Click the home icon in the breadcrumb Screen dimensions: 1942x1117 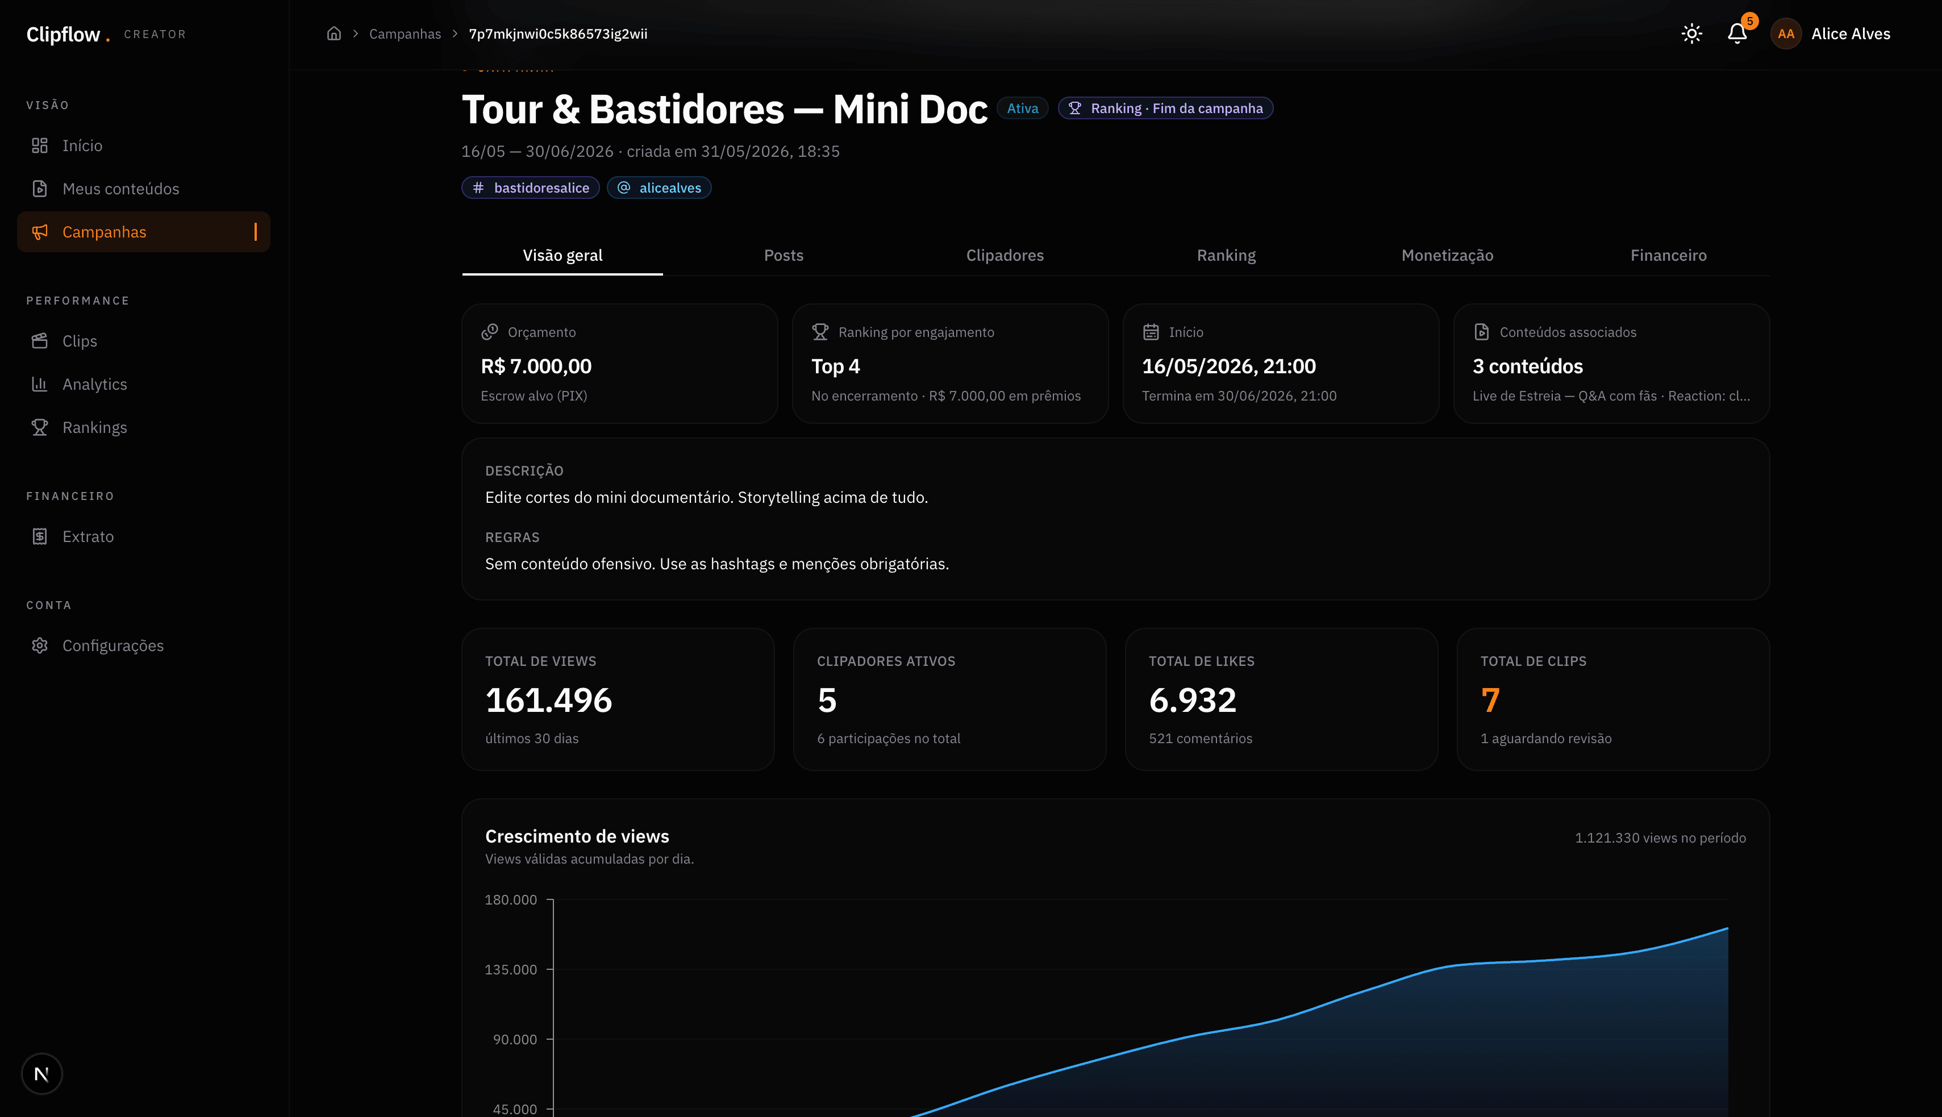coord(334,34)
